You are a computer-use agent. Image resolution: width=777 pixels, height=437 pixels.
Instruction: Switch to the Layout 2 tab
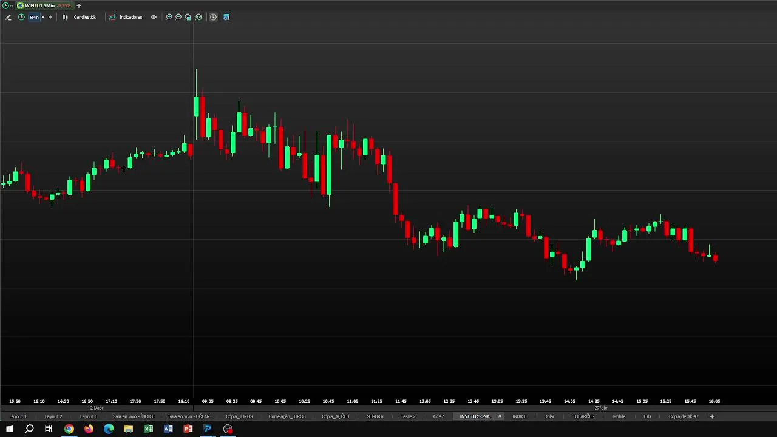[x=53, y=416]
